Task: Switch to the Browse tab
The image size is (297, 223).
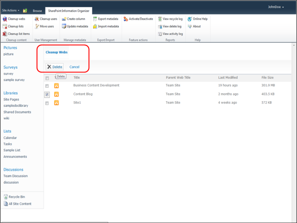Action: (x=37, y=11)
